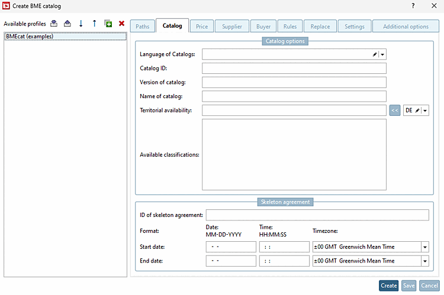Open the DE country dropdown arrow
The height and width of the screenshot is (295, 444).
click(425, 111)
